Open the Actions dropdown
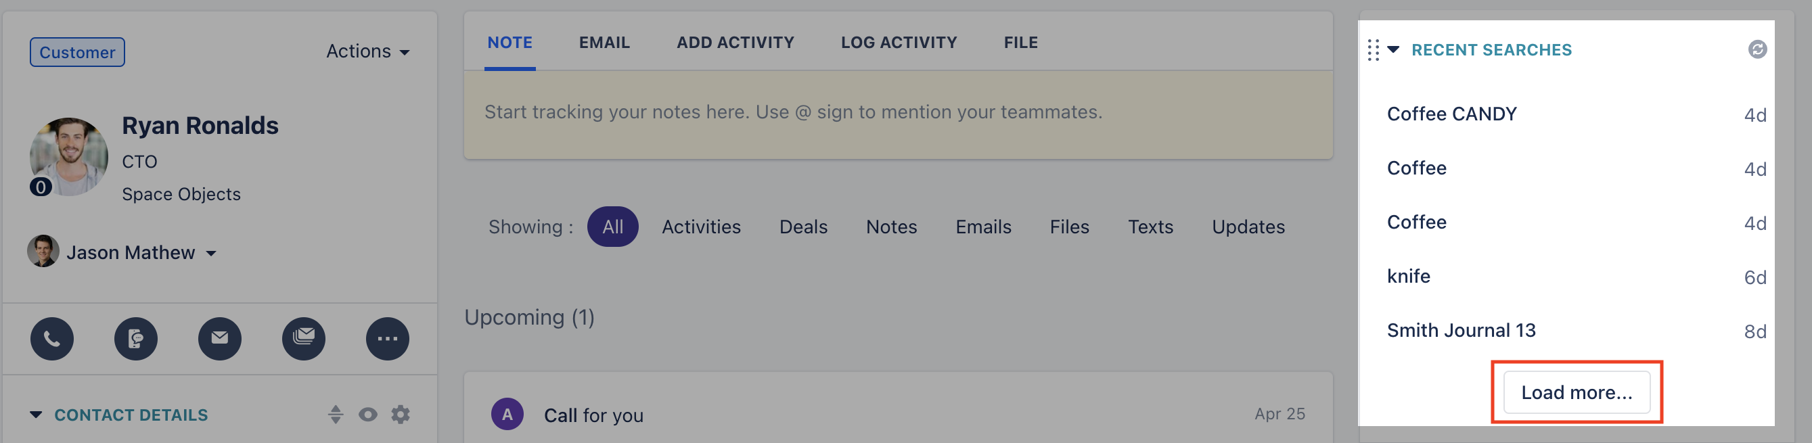 point(367,51)
